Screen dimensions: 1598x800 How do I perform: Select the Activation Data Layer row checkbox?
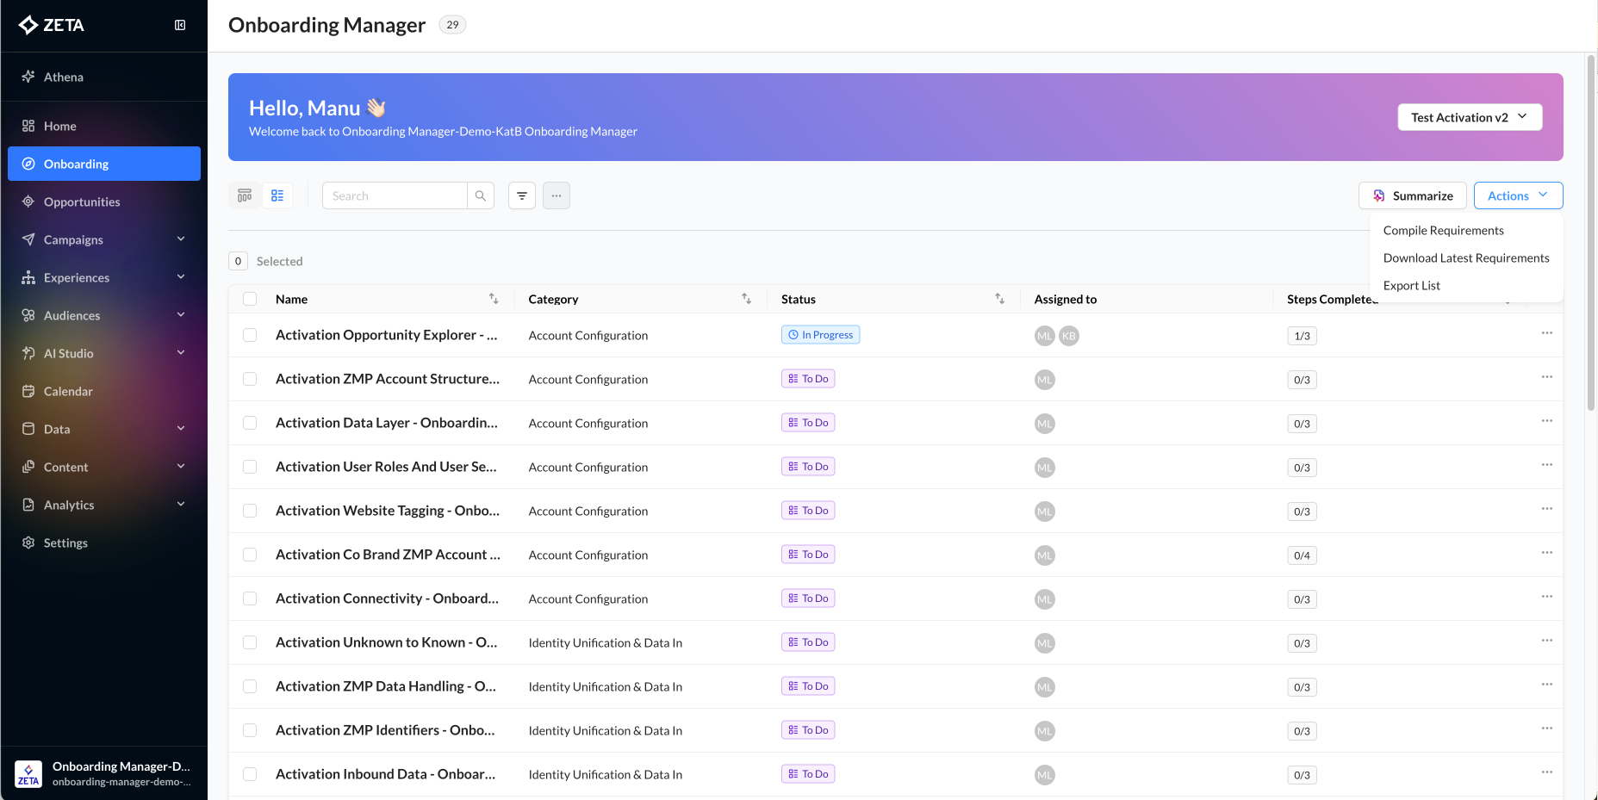pos(250,423)
